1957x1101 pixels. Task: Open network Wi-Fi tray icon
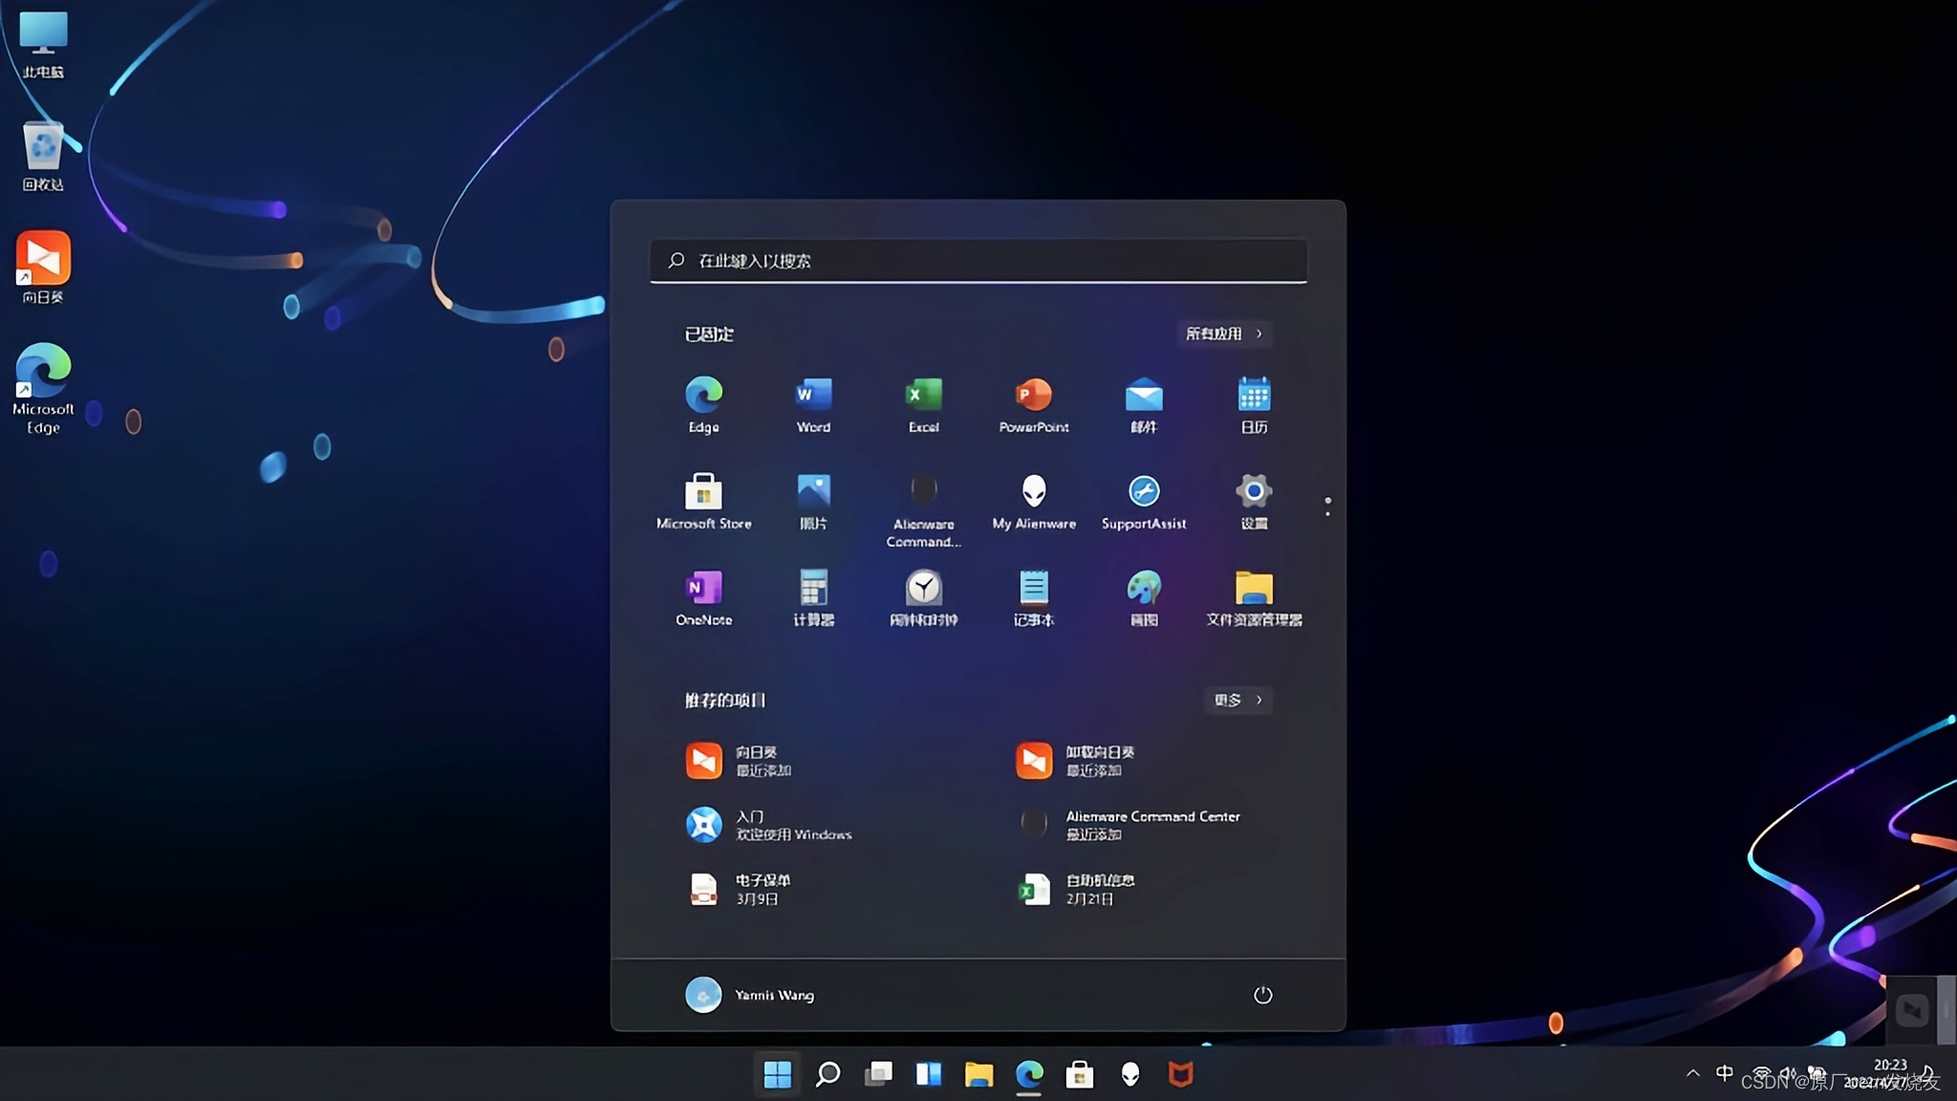point(1761,1073)
